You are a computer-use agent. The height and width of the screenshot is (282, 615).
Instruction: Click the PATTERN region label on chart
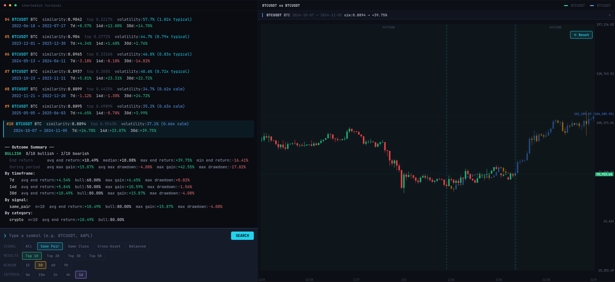coord(388,27)
